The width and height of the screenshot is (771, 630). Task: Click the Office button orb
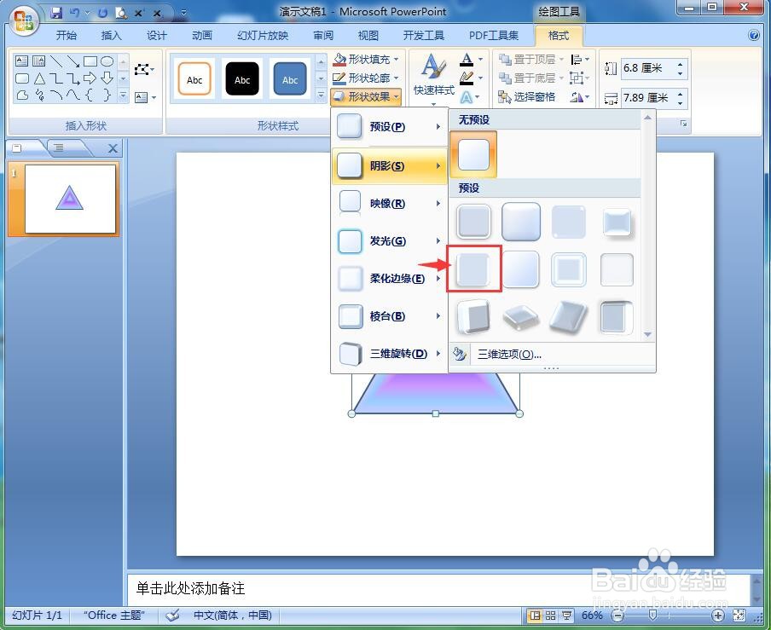(x=24, y=21)
